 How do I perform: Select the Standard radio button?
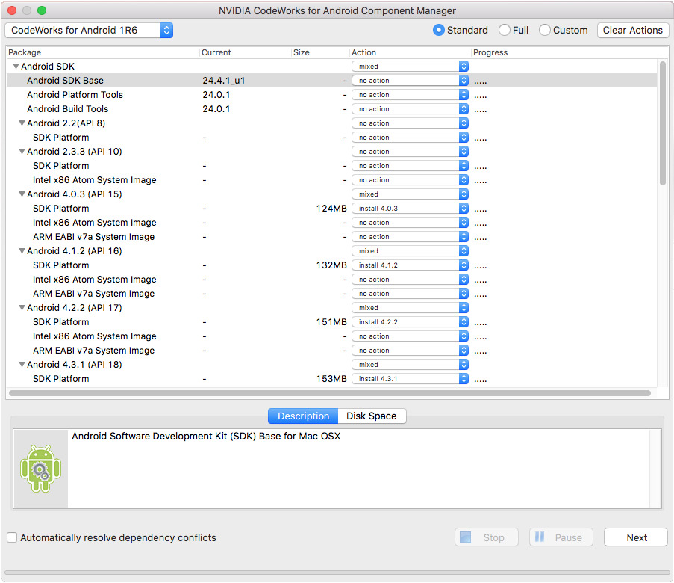[440, 30]
